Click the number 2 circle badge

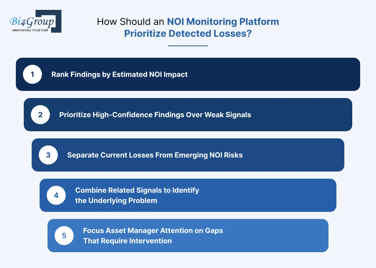click(x=40, y=115)
